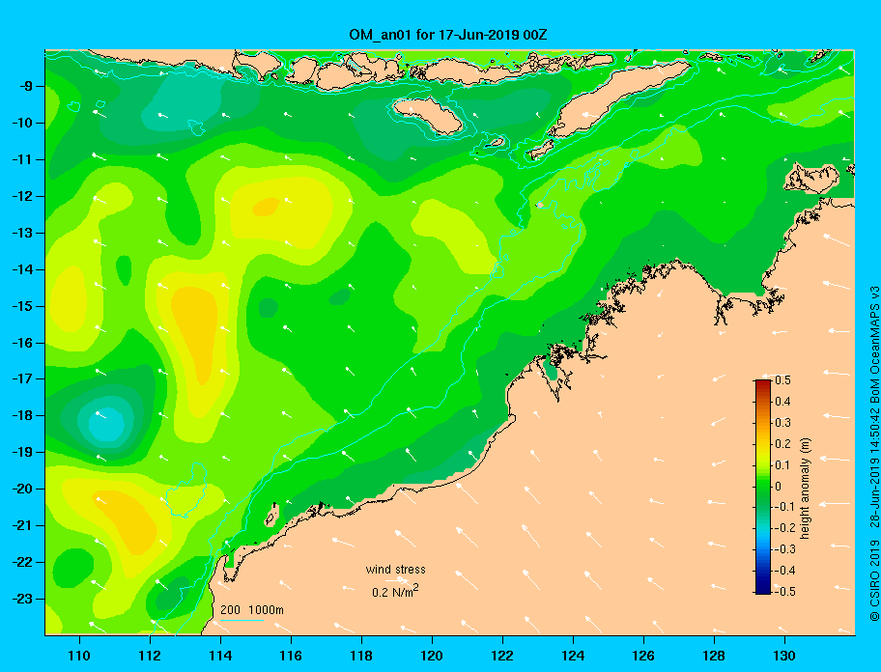Click the longitude label '114'

coord(220,656)
